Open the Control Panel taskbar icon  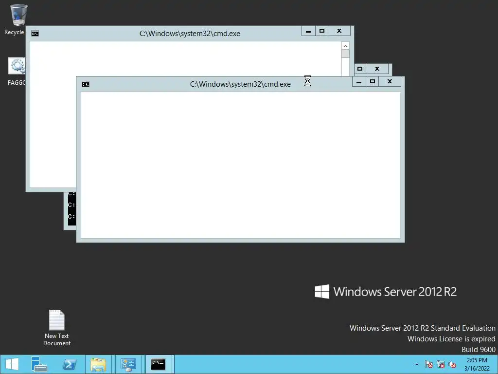pos(128,364)
